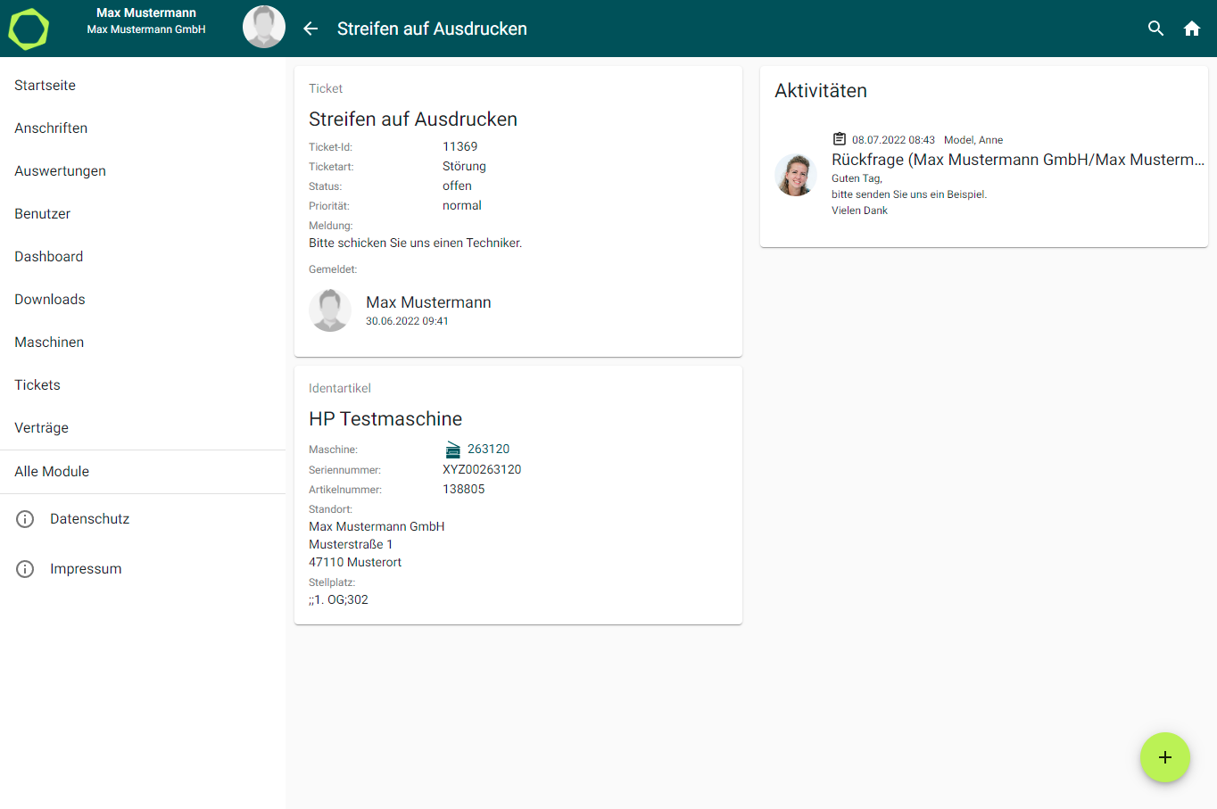Navigate to Tickets in the sidebar

point(37,385)
